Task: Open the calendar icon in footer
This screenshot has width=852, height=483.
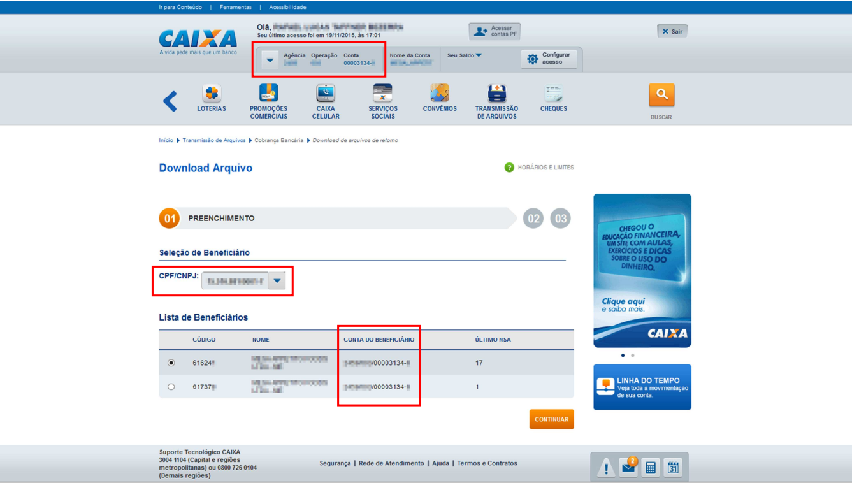Action: (x=673, y=468)
